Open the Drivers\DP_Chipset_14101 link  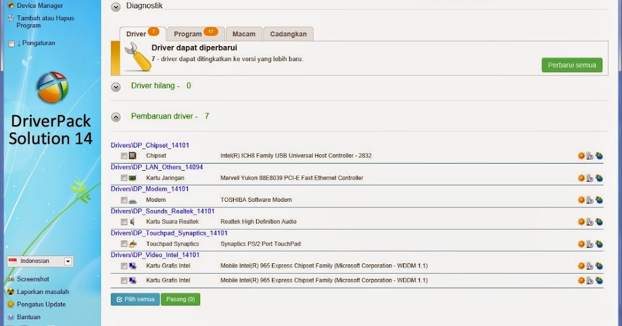(150, 145)
